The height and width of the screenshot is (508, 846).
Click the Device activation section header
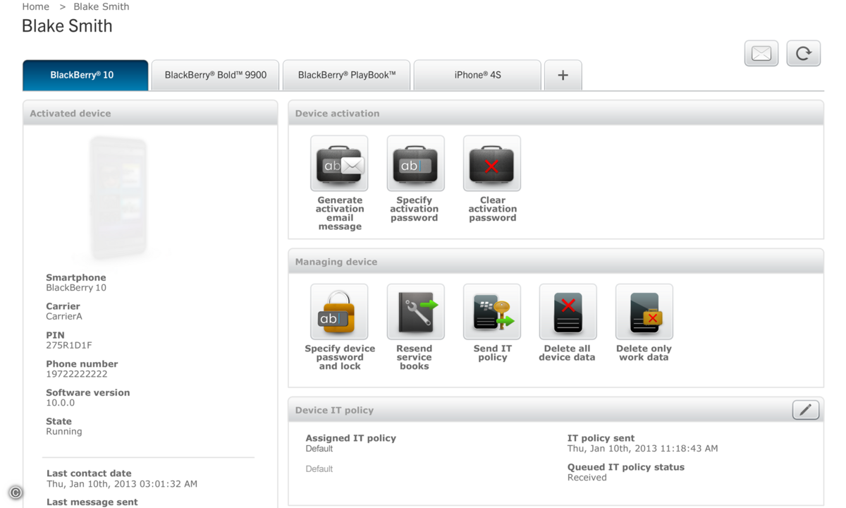(556, 113)
